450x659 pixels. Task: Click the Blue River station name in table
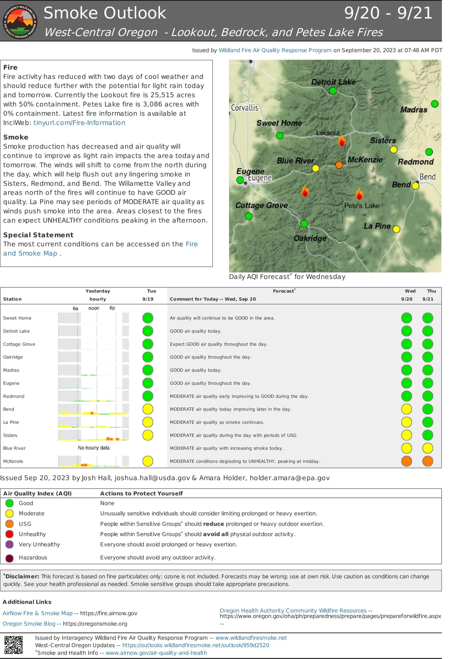tap(14, 448)
